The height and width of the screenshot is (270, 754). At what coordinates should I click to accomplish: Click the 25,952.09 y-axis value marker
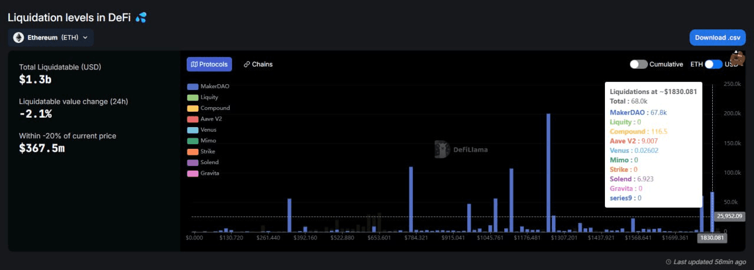(x=730, y=216)
